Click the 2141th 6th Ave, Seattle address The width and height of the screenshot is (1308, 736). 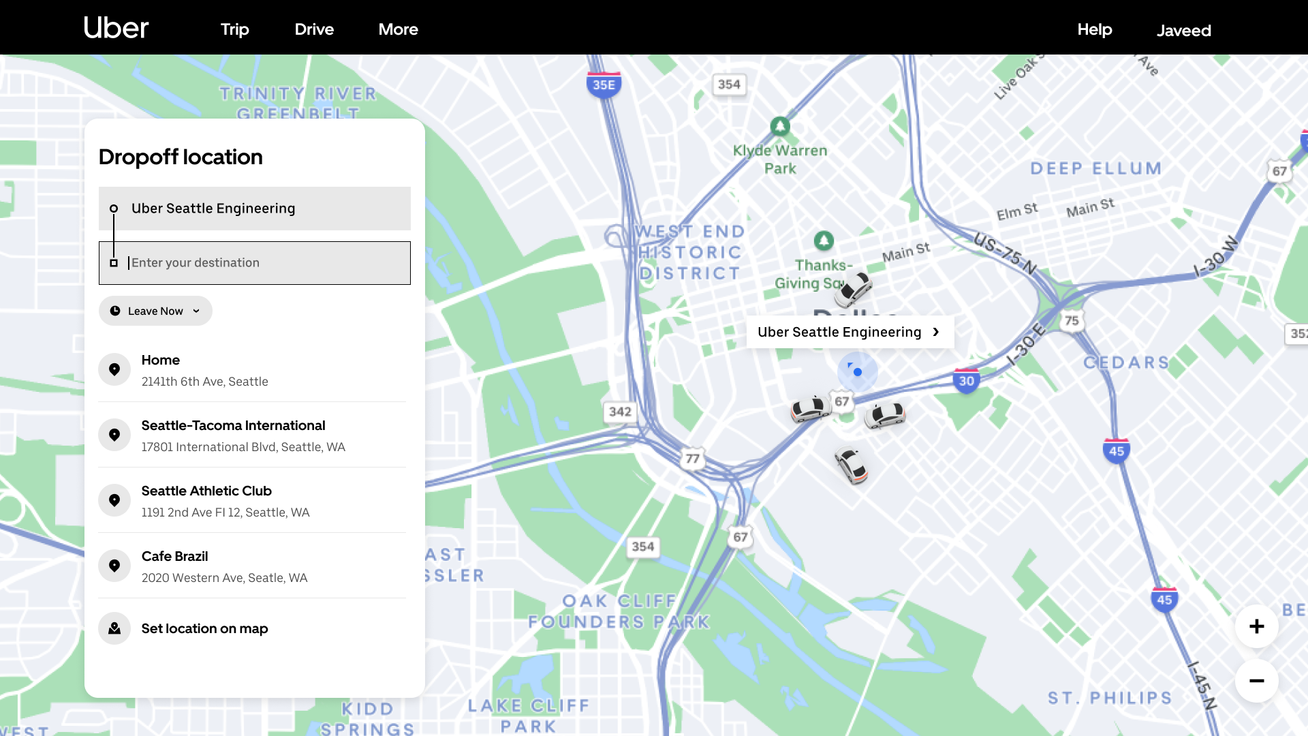[205, 382]
